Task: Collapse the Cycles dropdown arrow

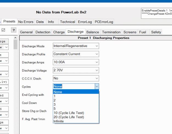Action: tap(96, 86)
